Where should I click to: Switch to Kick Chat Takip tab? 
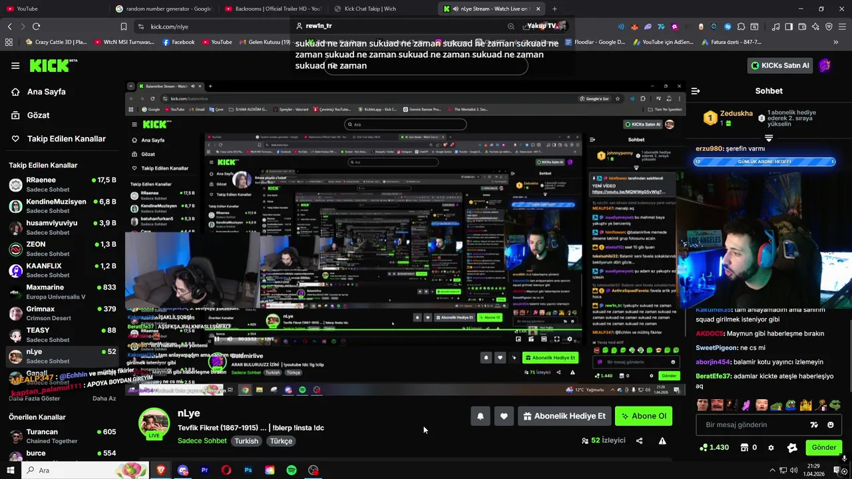point(383,9)
